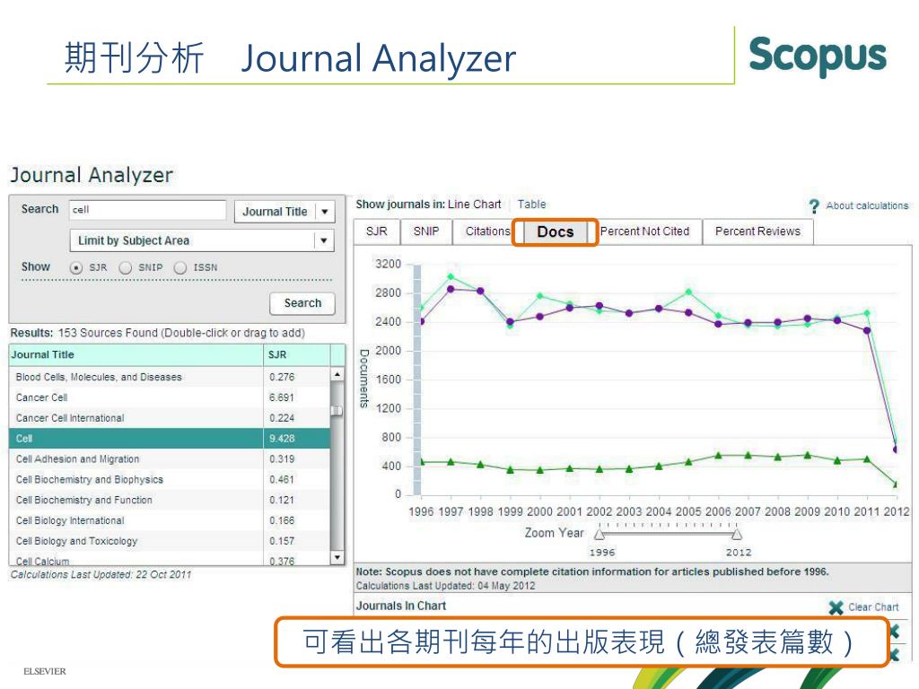Switch view to Table
919x689 pixels.
click(531, 205)
